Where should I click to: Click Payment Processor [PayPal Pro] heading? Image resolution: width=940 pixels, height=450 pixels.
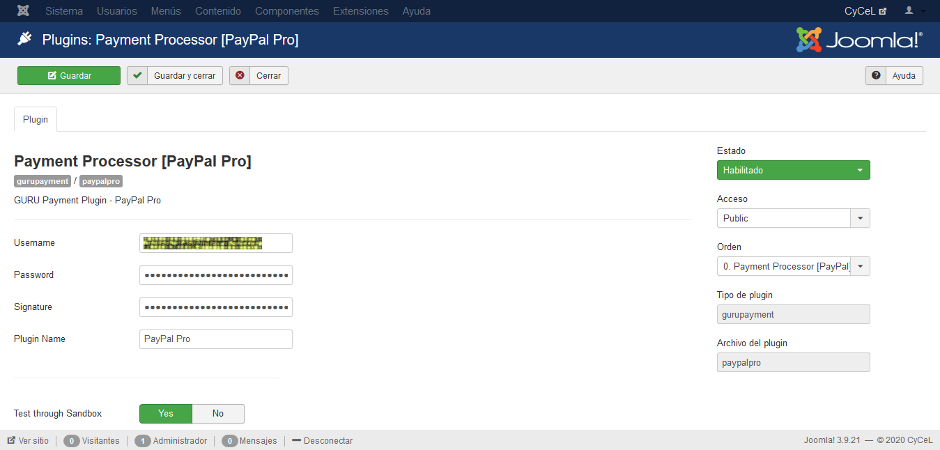[132, 162]
